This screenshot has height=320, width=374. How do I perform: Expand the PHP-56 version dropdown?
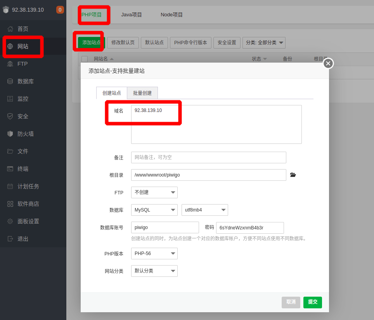coord(154,254)
